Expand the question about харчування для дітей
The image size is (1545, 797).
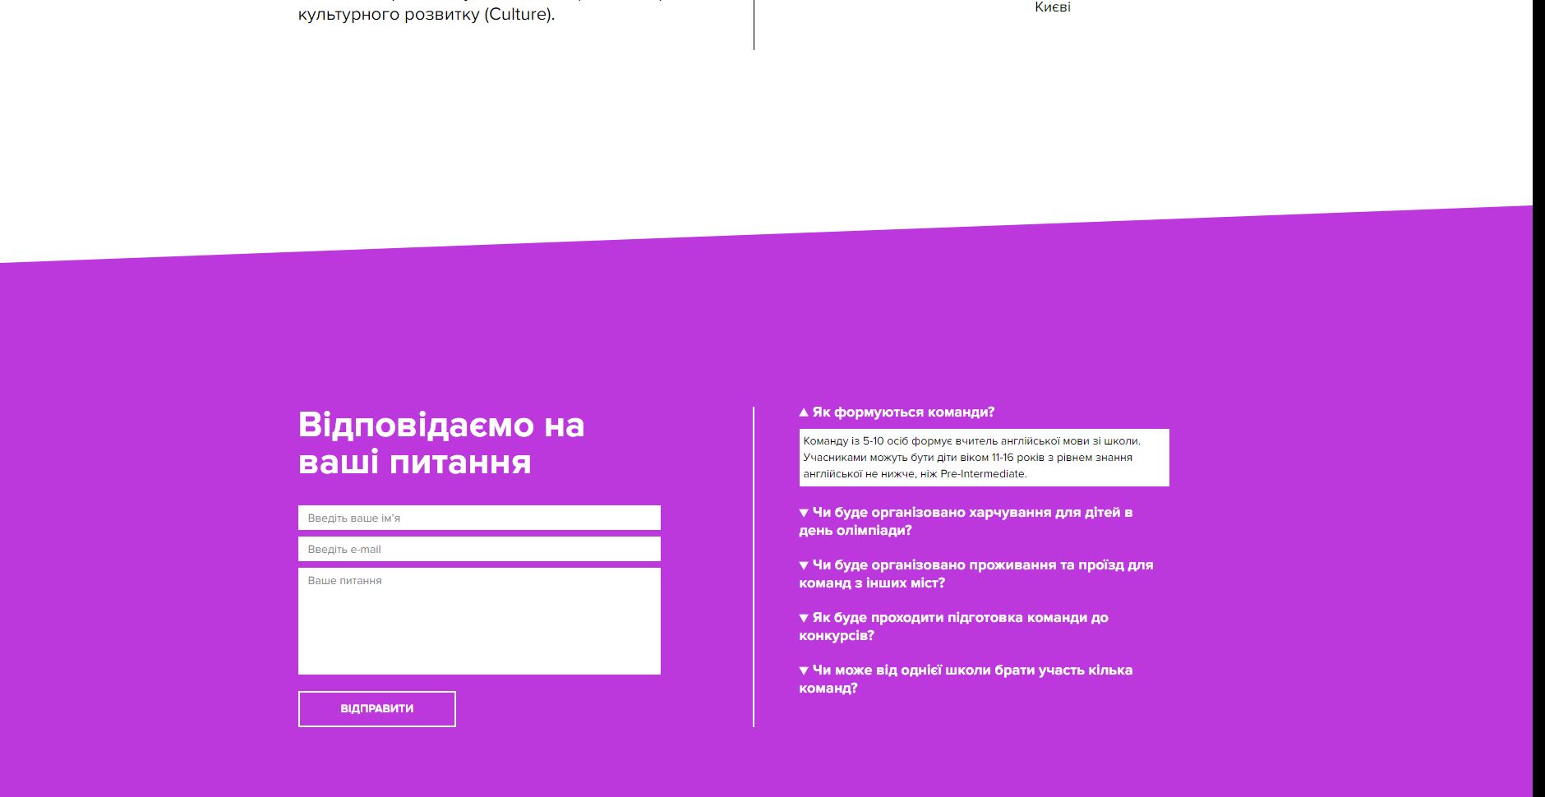point(971,521)
